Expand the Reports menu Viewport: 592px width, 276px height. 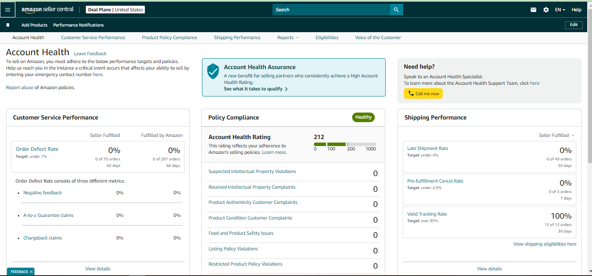(288, 38)
